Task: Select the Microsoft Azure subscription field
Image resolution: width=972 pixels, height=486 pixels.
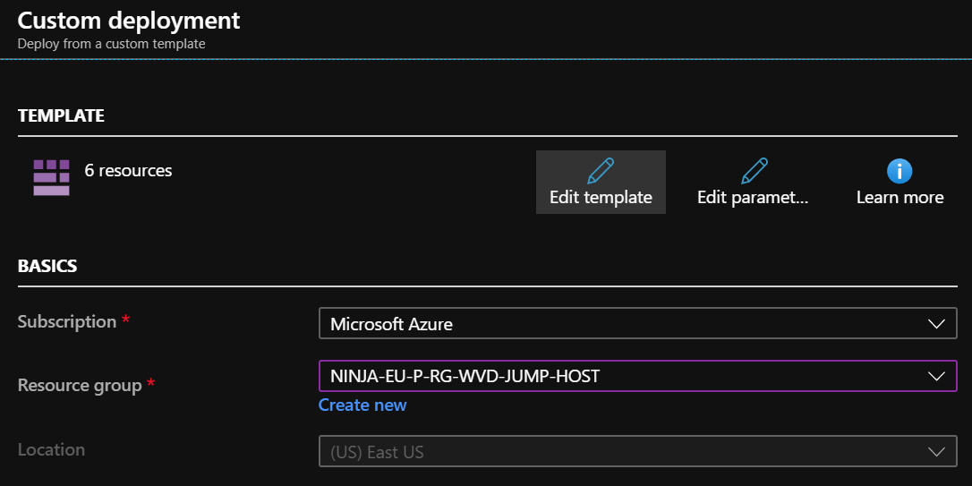Action: click(618, 323)
